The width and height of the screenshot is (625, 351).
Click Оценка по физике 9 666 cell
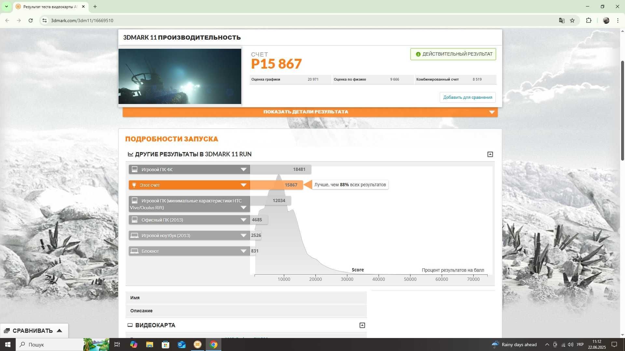tap(373, 79)
